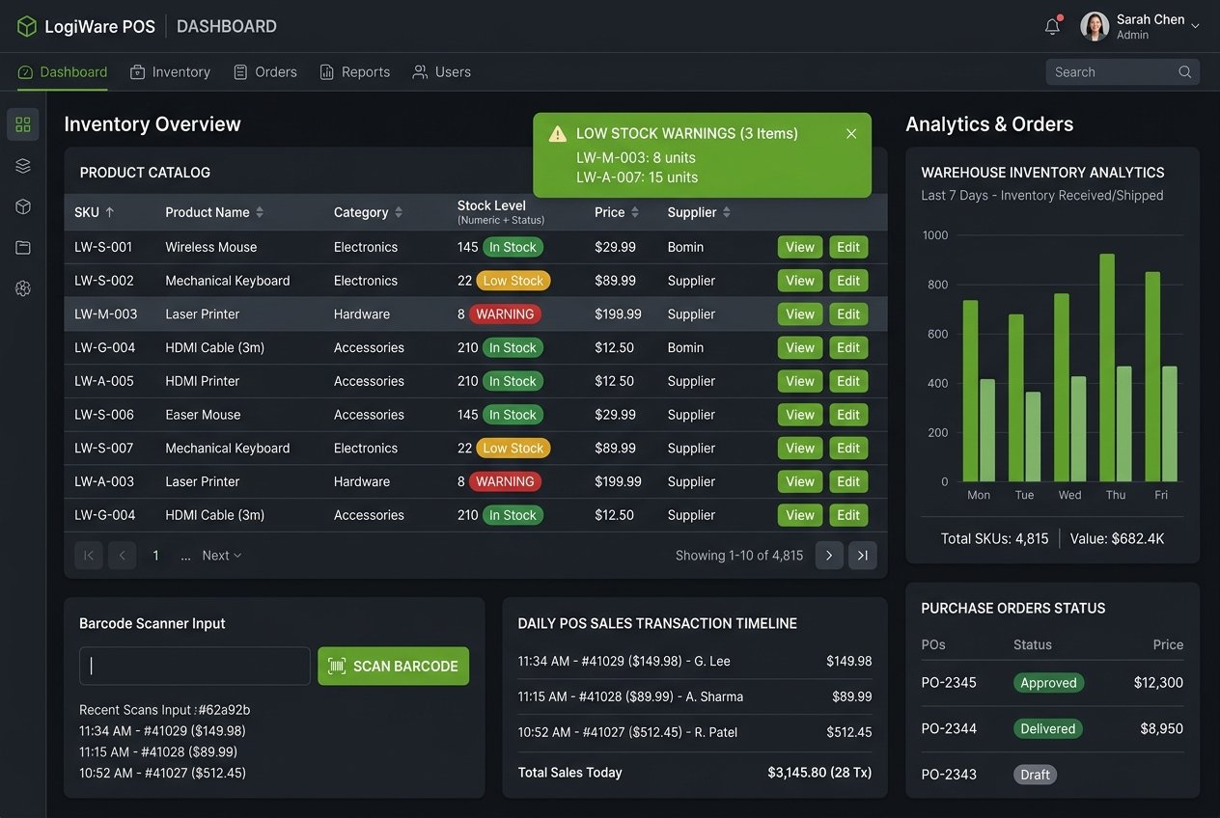Switch to the Users tab
Image resolution: width=1220 pixels, height=818 pixels.
(x=441, y=71)
